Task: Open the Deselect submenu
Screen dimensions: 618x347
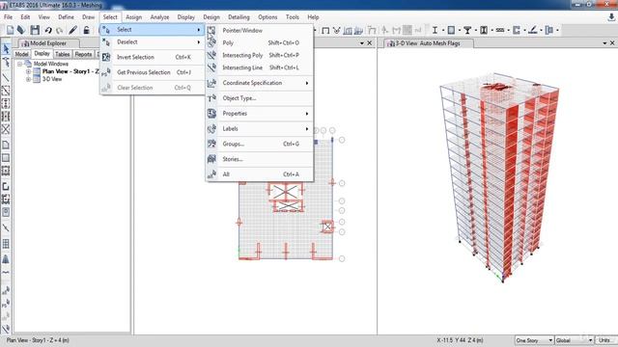Action: tap(153, 42)
